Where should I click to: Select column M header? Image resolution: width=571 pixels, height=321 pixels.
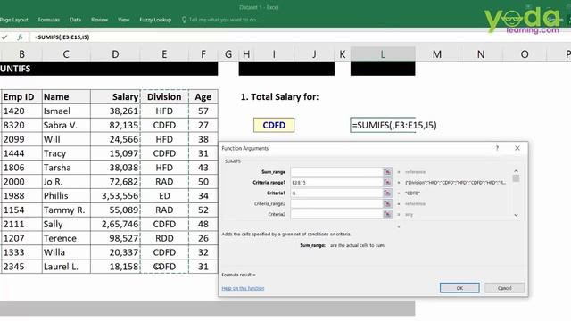pos(437,54)
